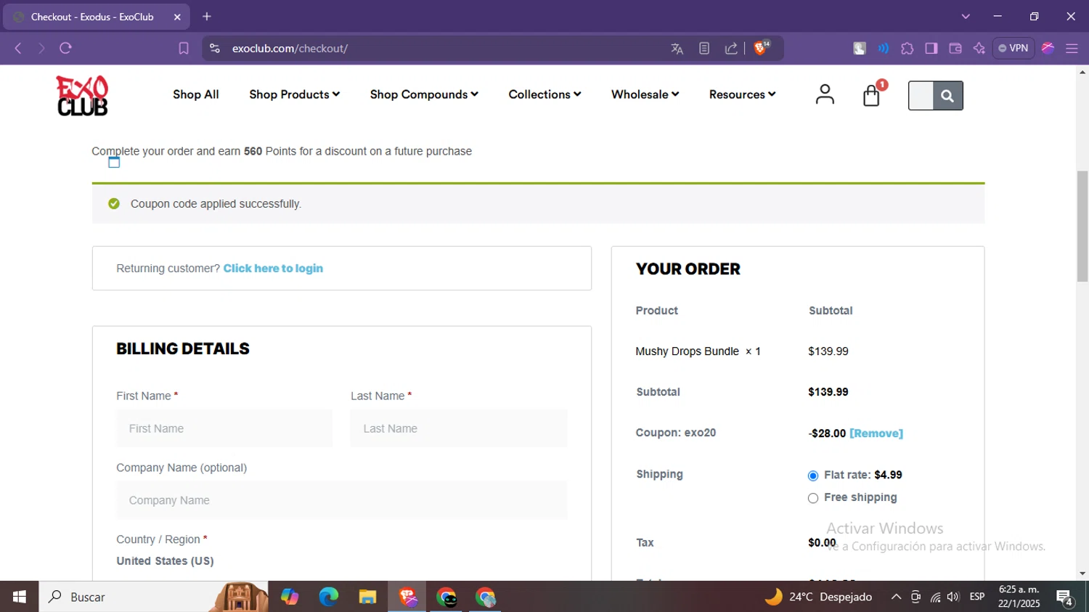Switch to Checkout - Exodus - ExoClub tab

tap(96, 17)
